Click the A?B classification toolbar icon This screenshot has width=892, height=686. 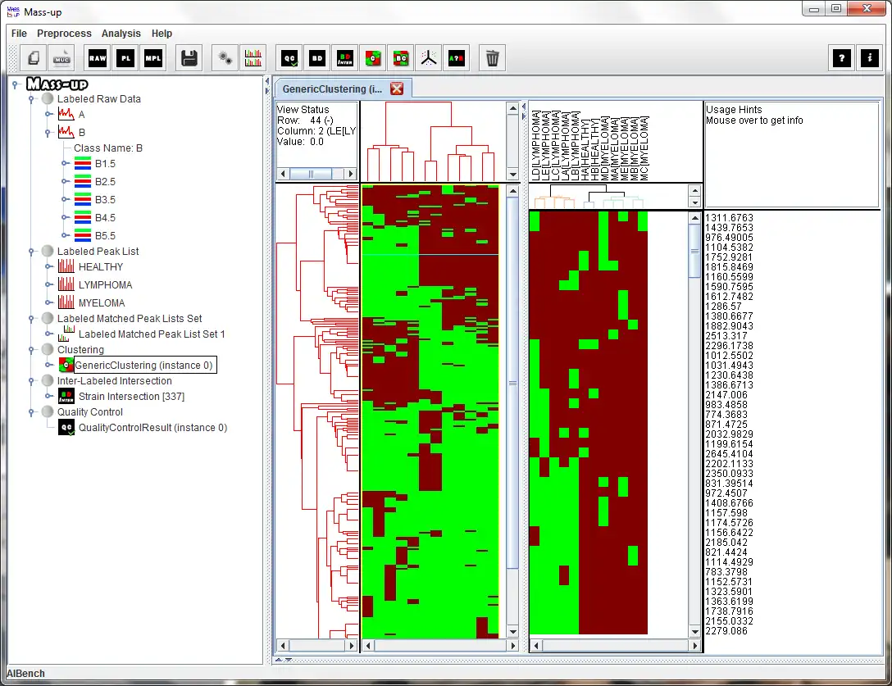[x=456, y=58]
